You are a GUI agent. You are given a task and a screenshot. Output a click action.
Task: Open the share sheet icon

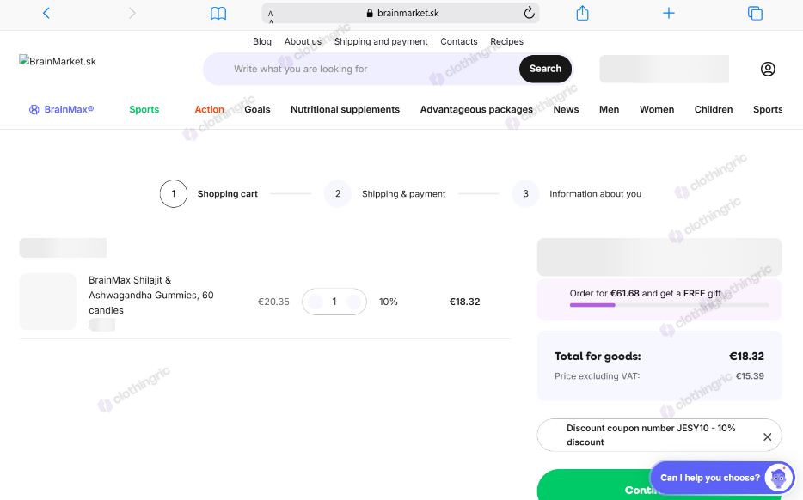[582, 13]
